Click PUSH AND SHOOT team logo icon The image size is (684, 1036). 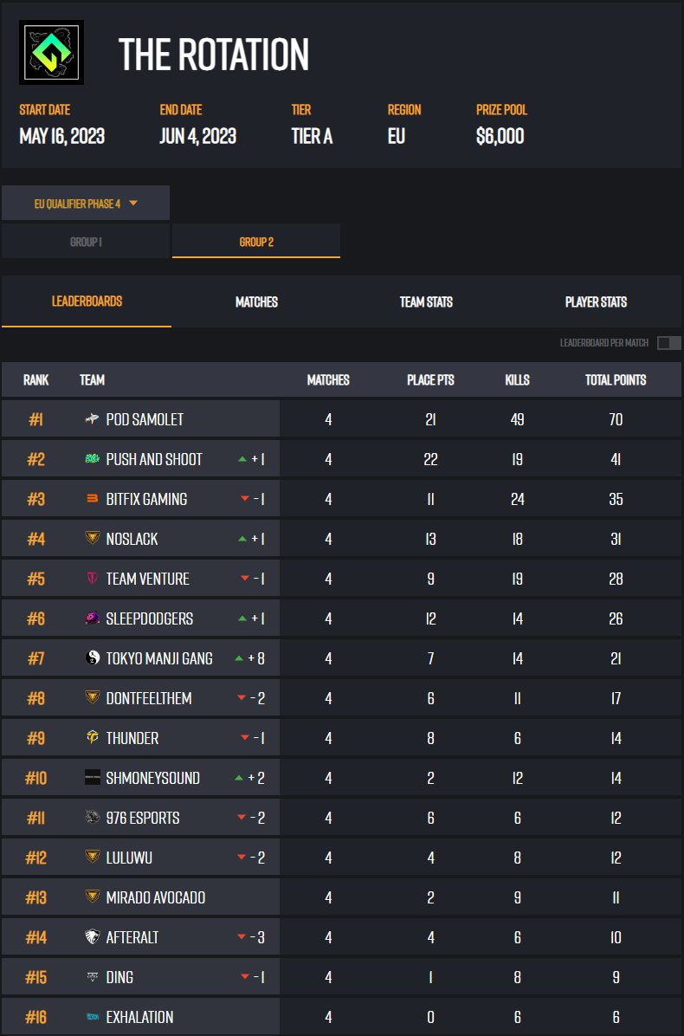point(93,459)
